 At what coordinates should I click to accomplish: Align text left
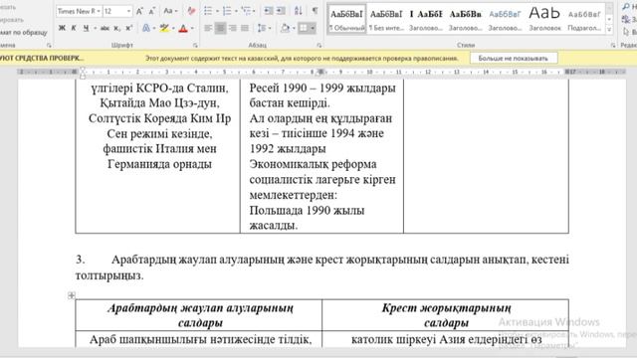(208, 28)
